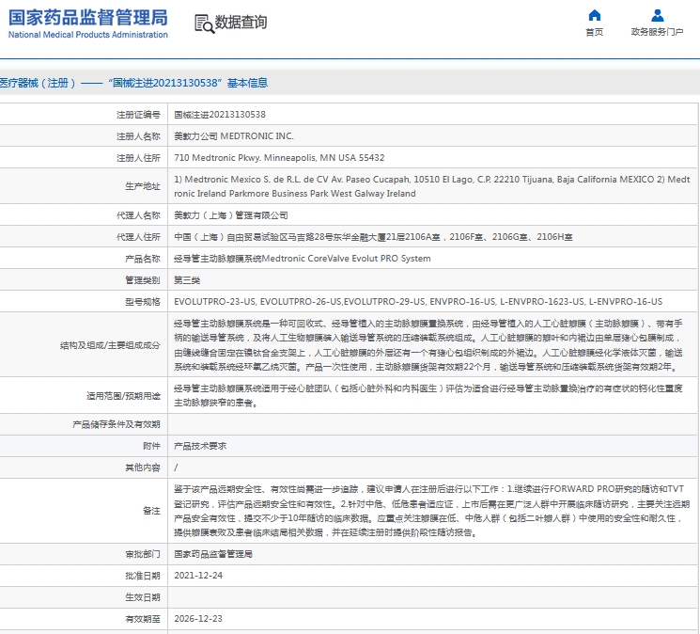Select approval department 国家药品监督管理局 value
Screen dimensions: 700x634
(213, 554)
